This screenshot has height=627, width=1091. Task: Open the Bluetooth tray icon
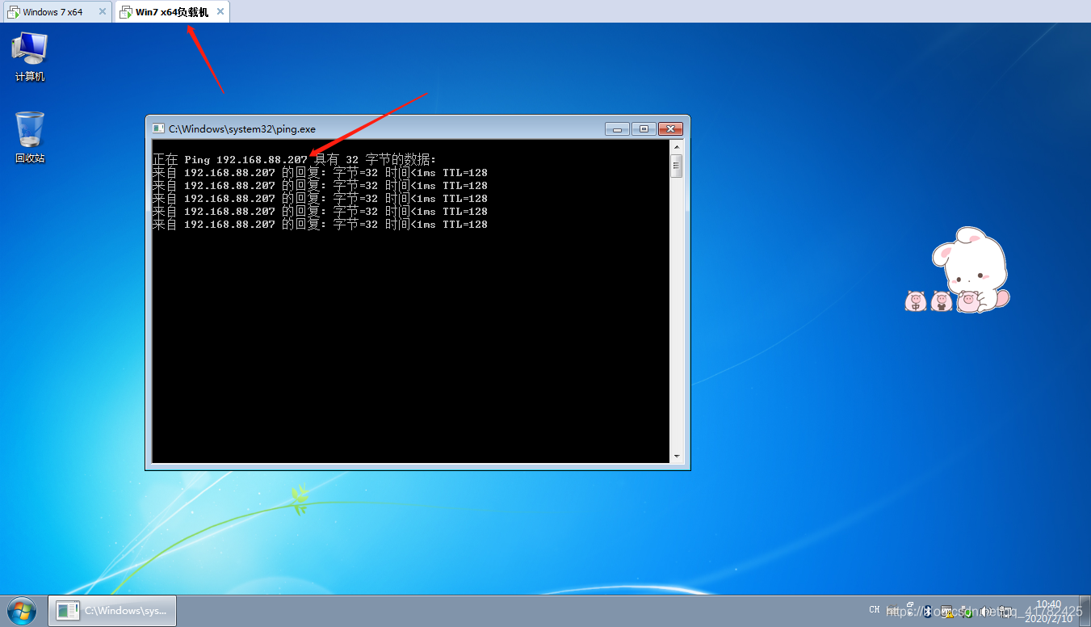click(x=927, y=611)
